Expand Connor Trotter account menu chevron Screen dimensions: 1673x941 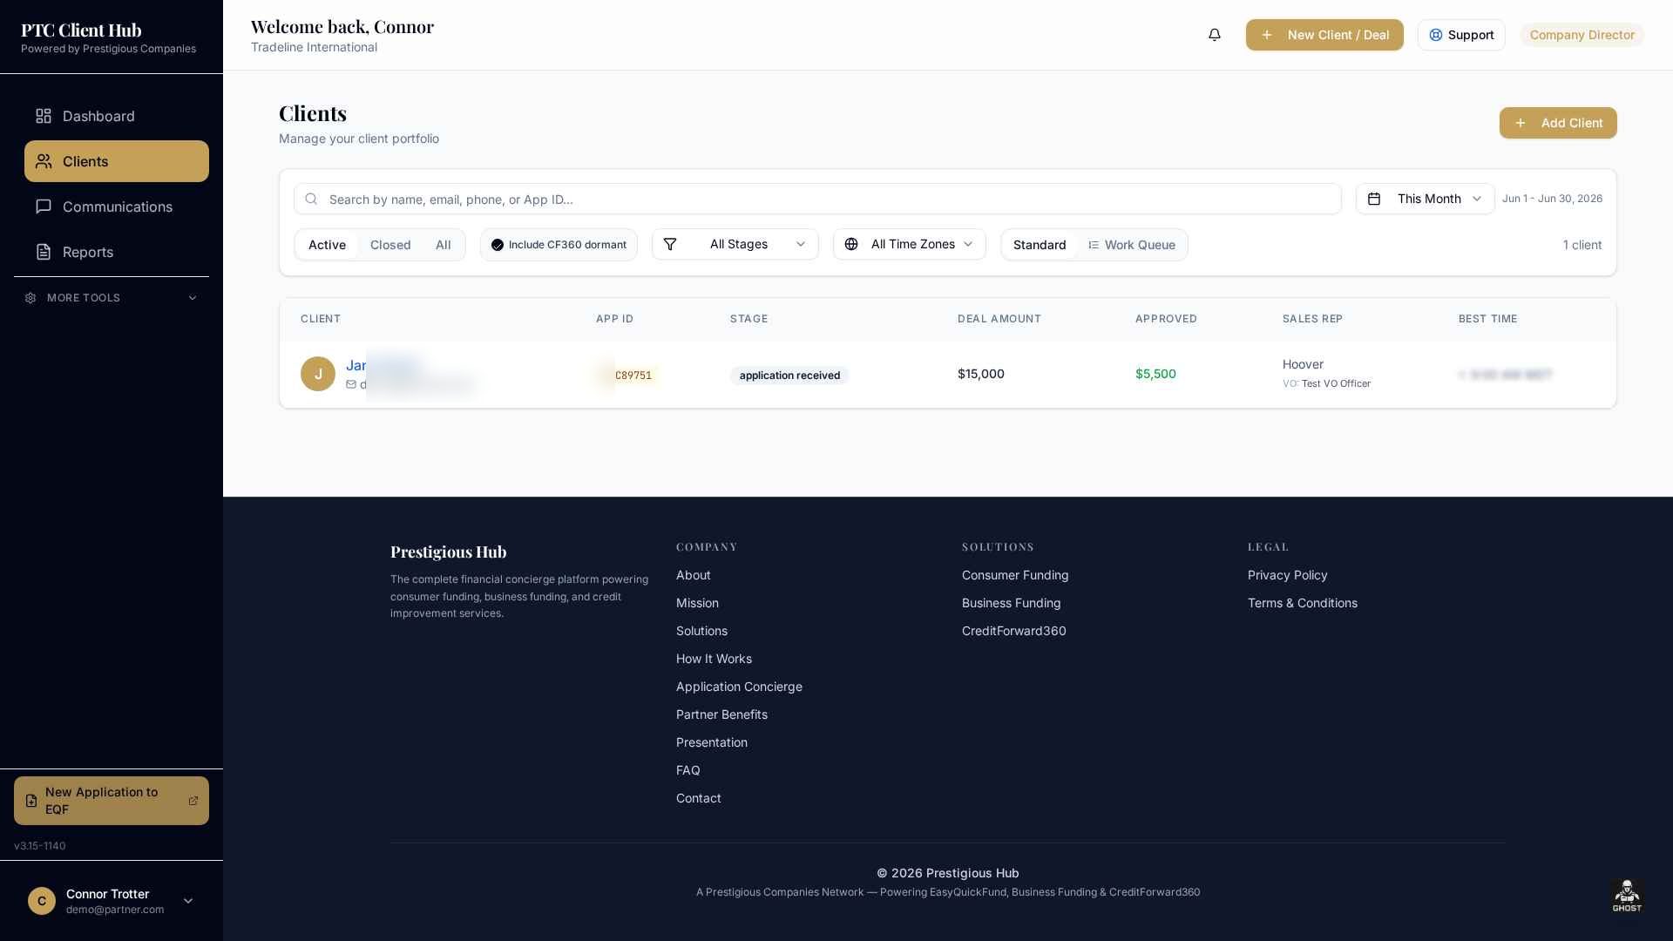(188, 901)
